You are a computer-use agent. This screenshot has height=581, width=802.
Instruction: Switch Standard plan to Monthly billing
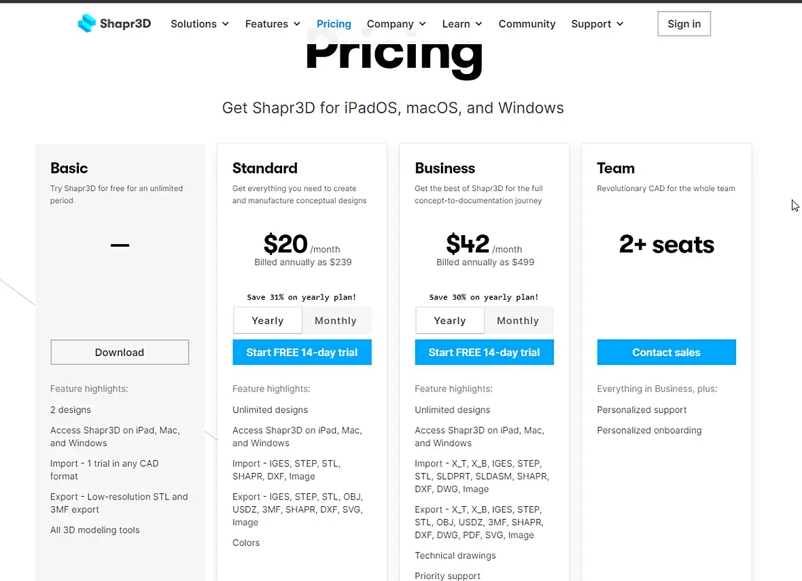(x=336, y=321)
